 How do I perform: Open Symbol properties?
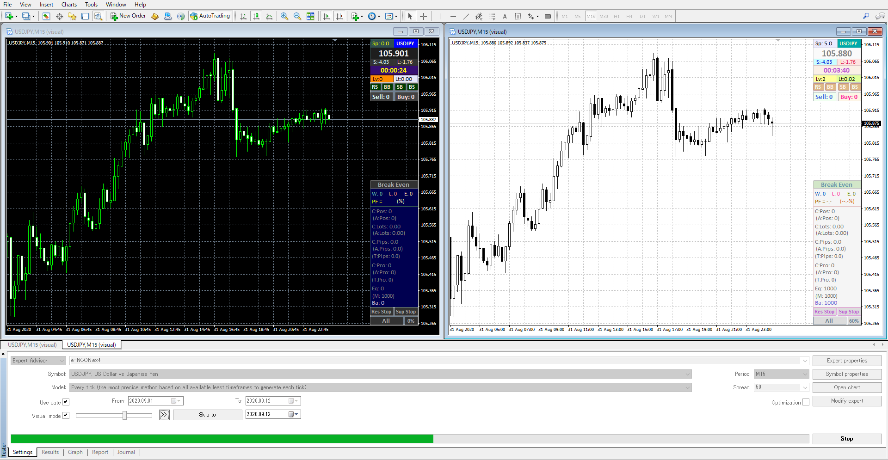coord(847,374)
